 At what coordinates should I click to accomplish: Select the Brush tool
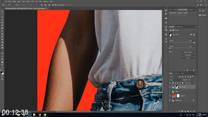point(2,31)
